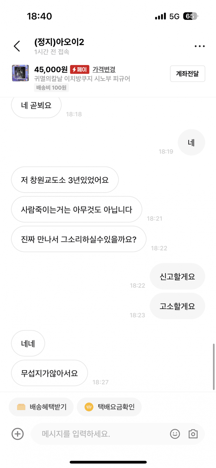The width and height of the screenshot is (216, 468).
Task: Tap the plus attachment icon
Action: 18,434
